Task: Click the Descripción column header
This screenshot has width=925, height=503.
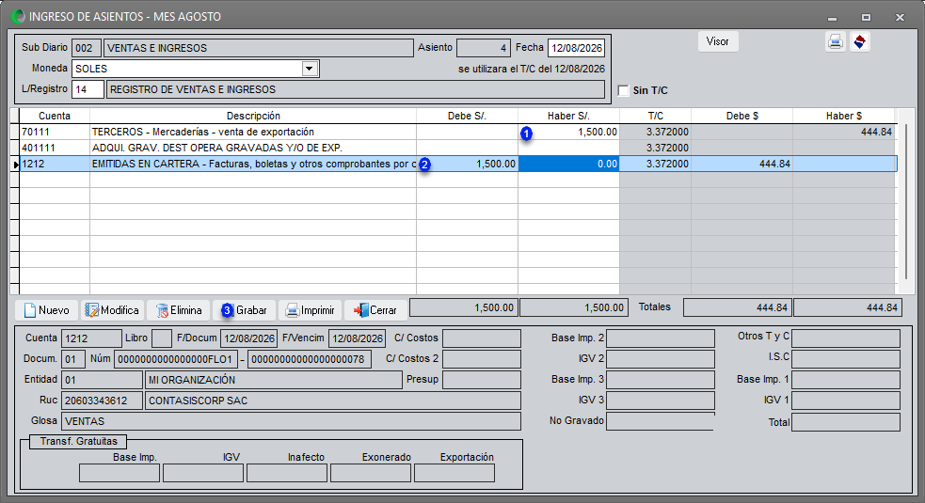Action: (253, 117)
